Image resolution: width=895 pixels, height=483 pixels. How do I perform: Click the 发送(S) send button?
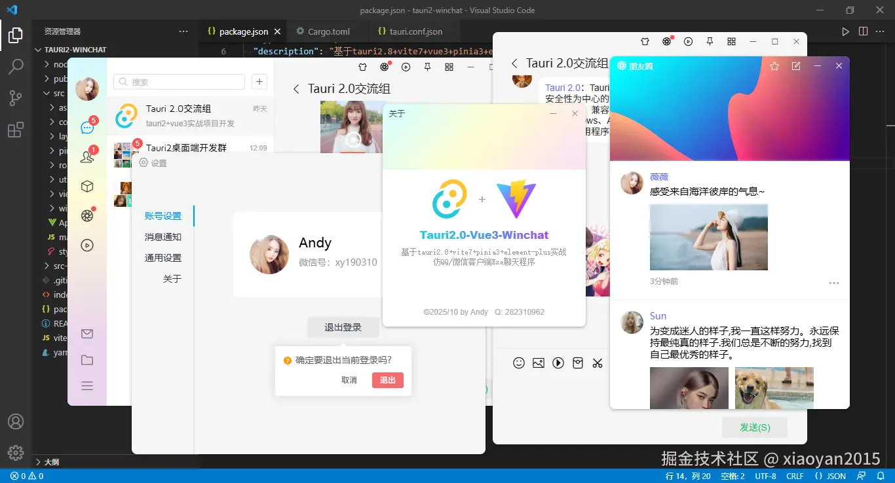point(754,427)
